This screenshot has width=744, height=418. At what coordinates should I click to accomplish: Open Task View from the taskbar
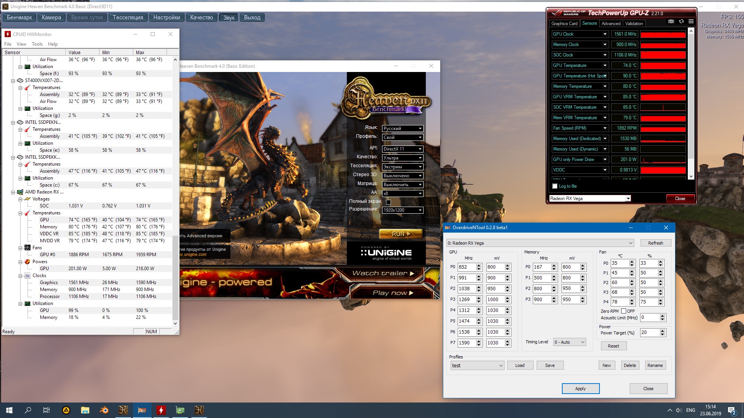[46, 410]
